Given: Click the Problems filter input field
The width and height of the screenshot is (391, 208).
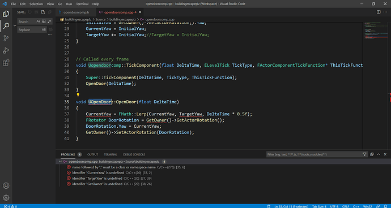Looking at the screenshot, I should pos(314,154).
